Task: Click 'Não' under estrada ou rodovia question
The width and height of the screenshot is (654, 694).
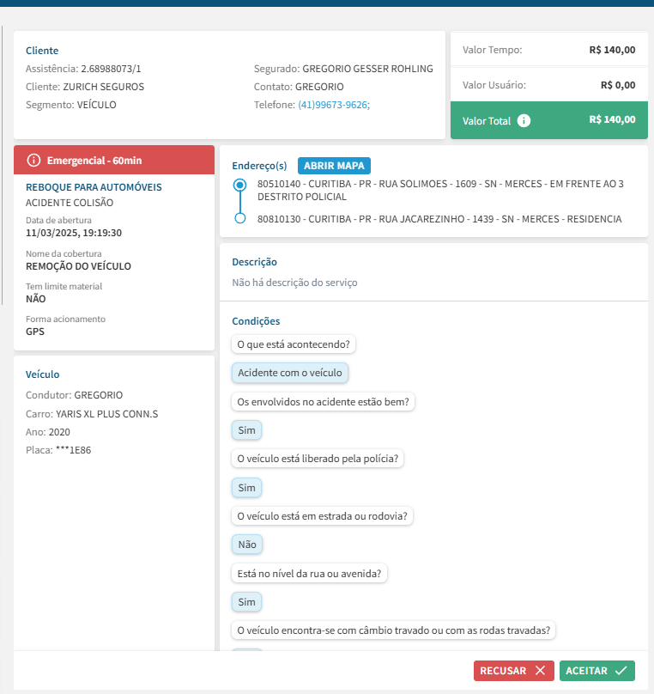Action: pos(246,545)
